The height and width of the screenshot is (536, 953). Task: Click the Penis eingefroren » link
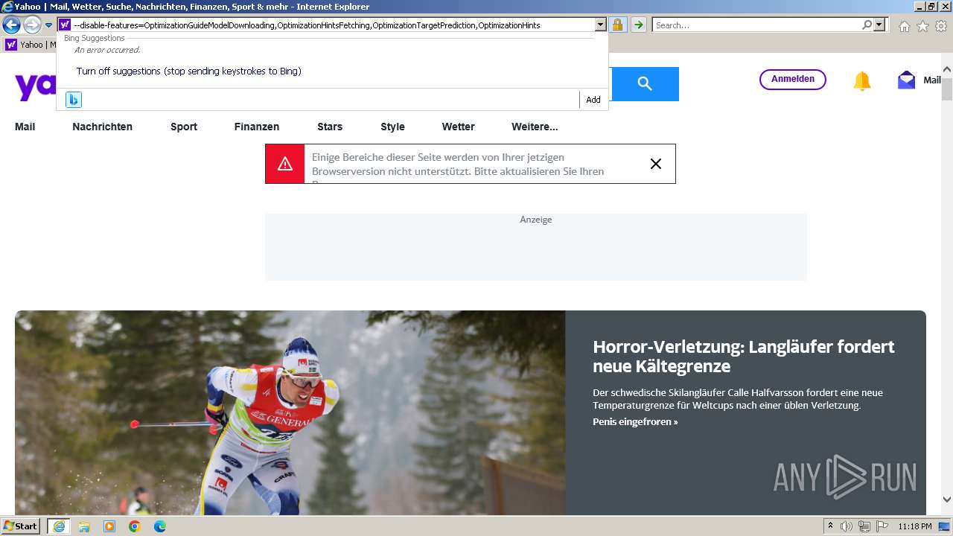point(635,421)
